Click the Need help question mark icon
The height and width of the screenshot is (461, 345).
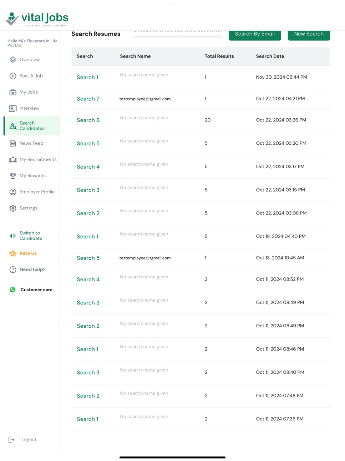(x=13, y=269)
